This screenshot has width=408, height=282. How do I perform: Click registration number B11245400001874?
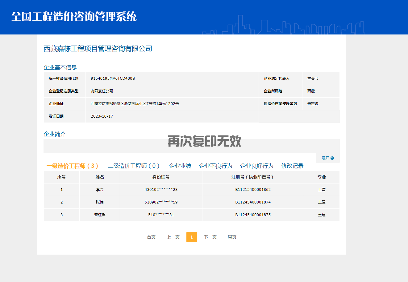coord(253,202)
